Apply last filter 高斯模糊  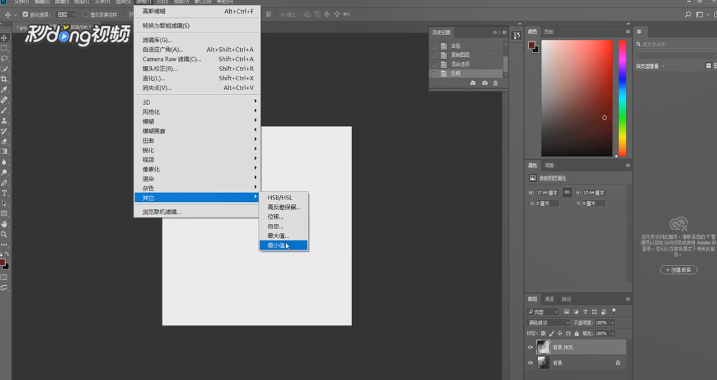click(197, 11)
